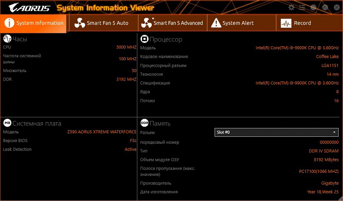Click the Часы section heading
Screen dimensions: 343x201
pos(20,39)
